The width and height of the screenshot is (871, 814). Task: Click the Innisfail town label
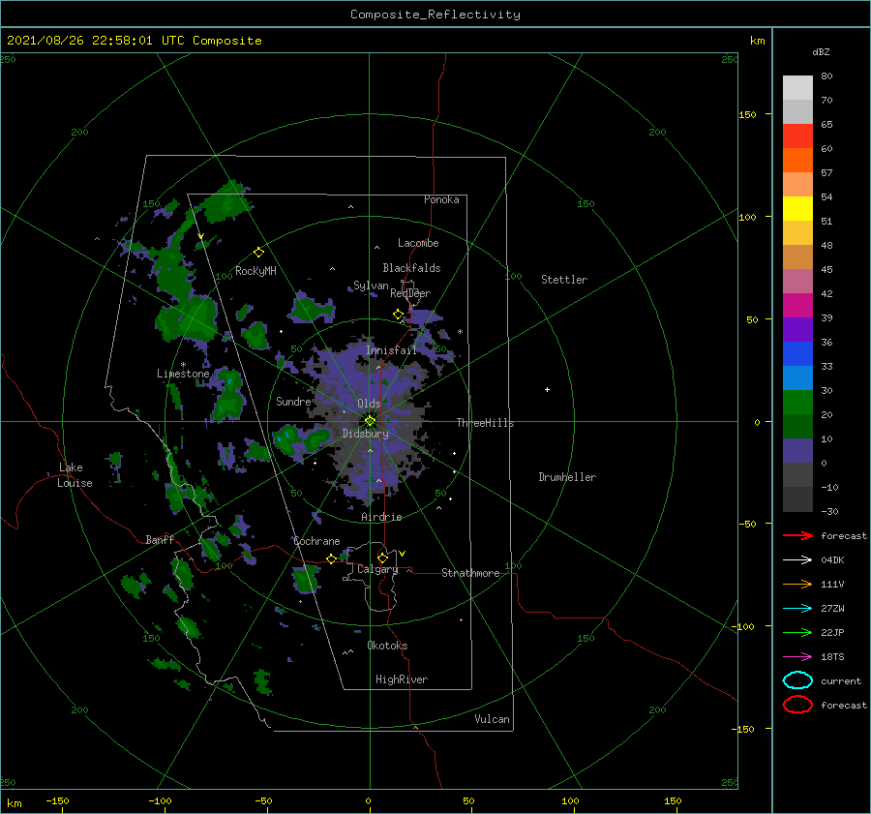pyautogui.click(x=391, y=350)
